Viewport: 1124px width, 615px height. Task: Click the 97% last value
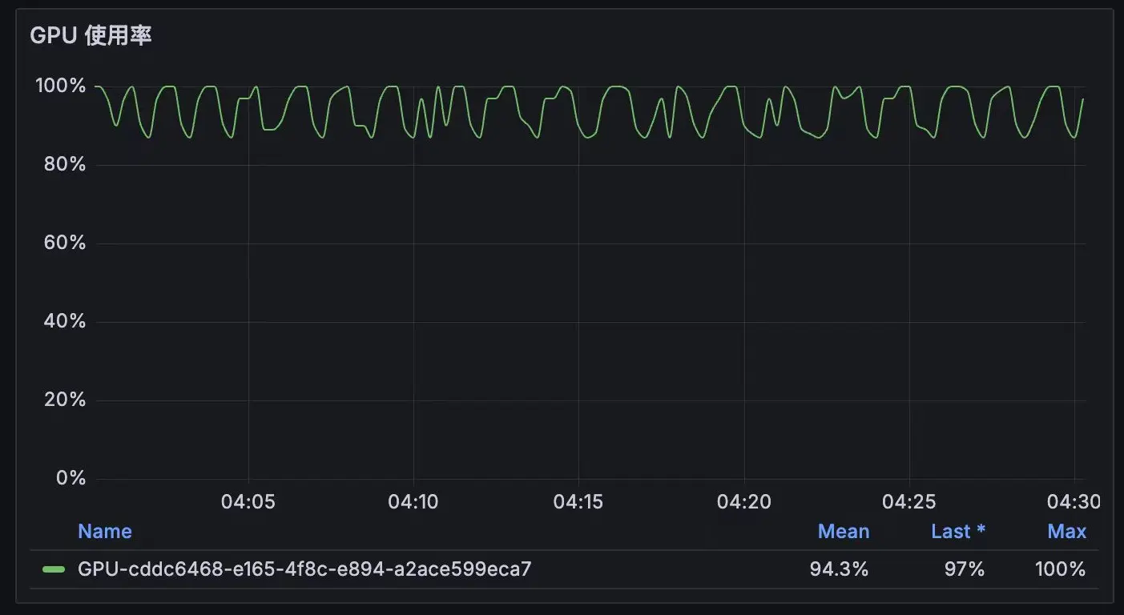click(965, 569)
